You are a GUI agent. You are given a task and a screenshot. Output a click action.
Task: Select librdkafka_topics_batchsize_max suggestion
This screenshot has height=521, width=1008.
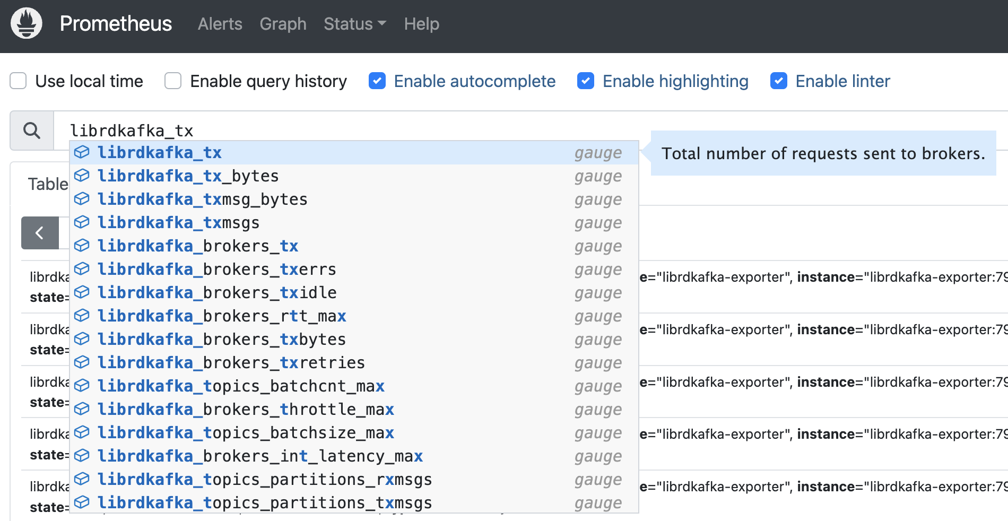point(354,432)
